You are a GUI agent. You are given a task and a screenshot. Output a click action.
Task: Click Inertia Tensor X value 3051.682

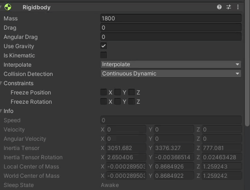point(126,148)
